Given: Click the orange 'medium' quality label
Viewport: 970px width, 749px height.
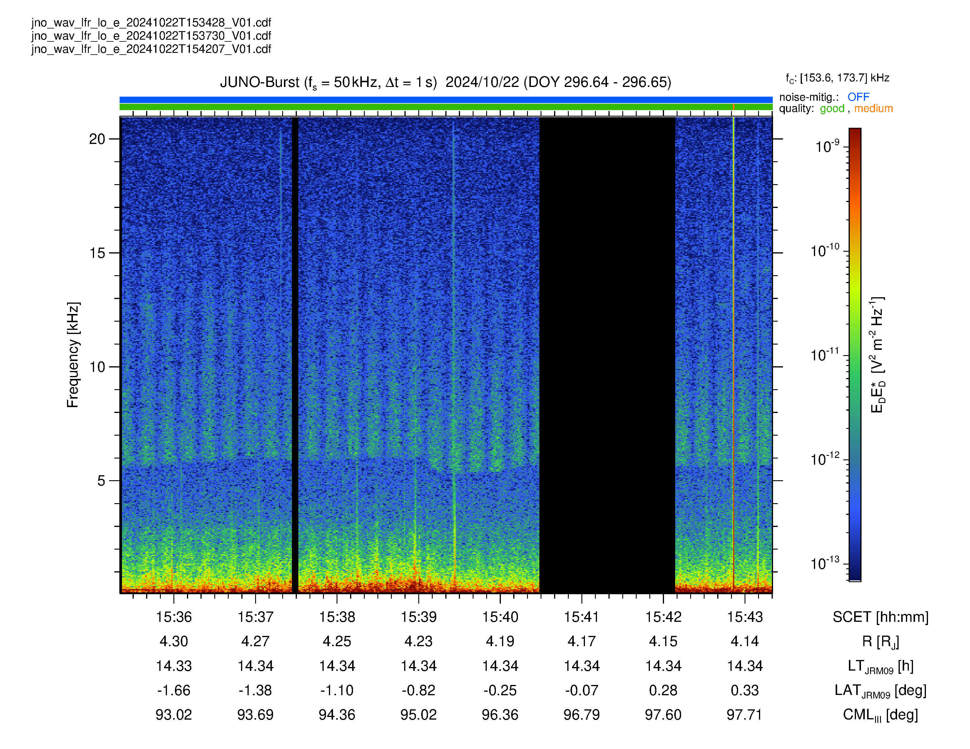Looking at the screenshot, I should click(x=873, y=108).
